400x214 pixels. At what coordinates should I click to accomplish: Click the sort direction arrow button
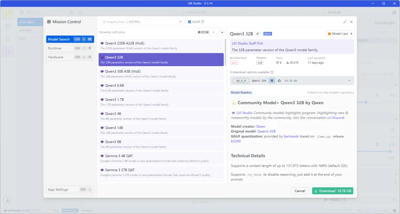pyautogui.click(x=222, y=32)
